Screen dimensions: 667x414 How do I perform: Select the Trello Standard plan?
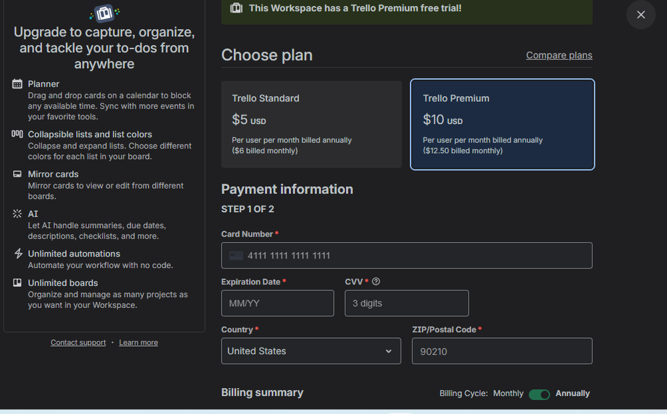click(311, 125)
